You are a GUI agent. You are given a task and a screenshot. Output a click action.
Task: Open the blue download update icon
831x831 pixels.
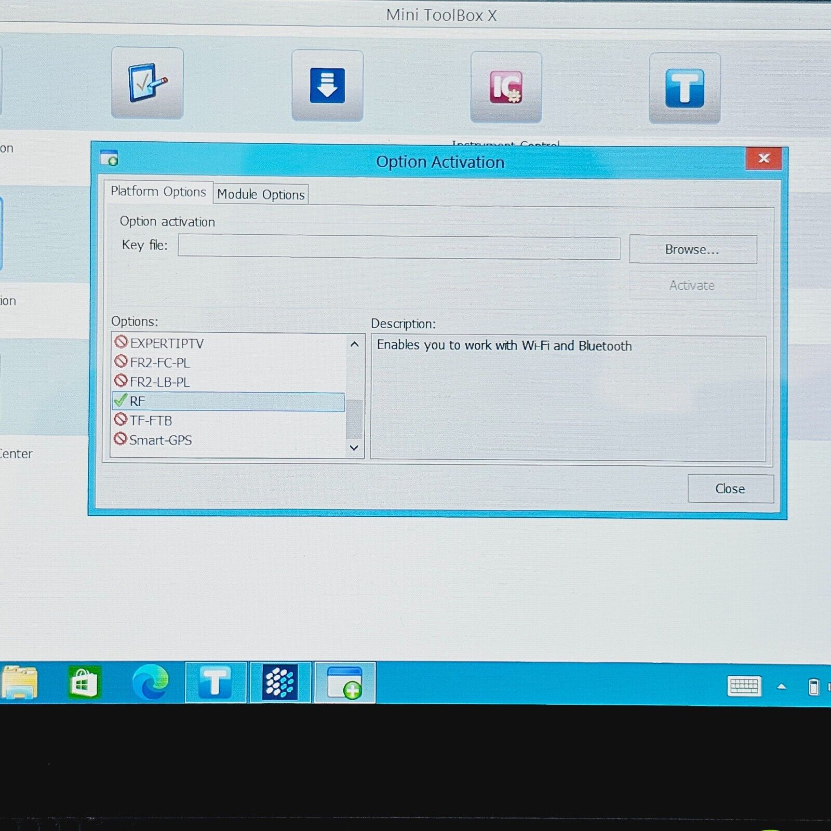coord(327,86)
